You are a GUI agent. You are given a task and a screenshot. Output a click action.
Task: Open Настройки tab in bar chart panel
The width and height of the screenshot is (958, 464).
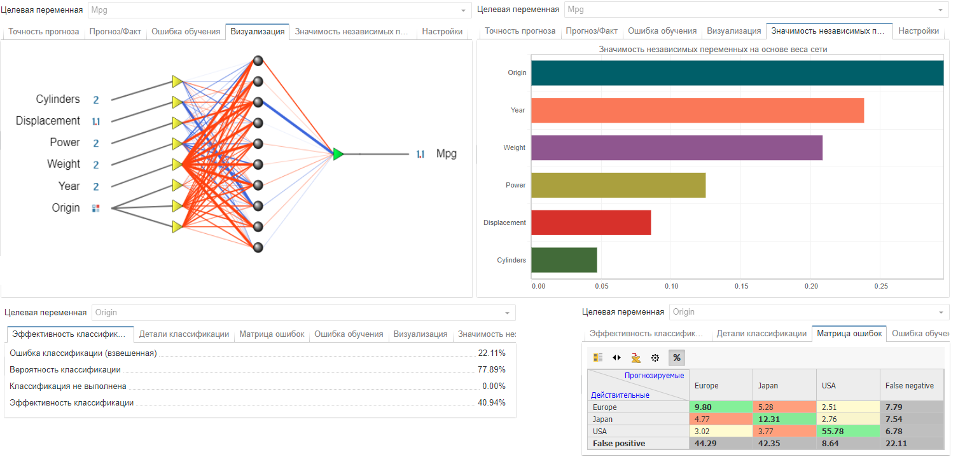point(919,31)
